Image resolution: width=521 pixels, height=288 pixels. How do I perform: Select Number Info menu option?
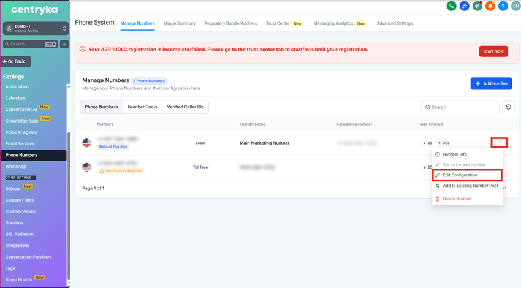[454, 154]
